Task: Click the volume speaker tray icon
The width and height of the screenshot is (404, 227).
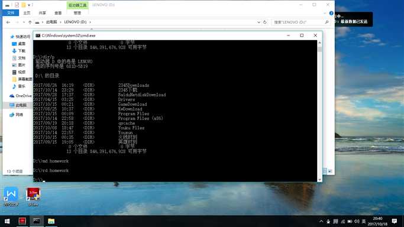Action: (357, 221)
